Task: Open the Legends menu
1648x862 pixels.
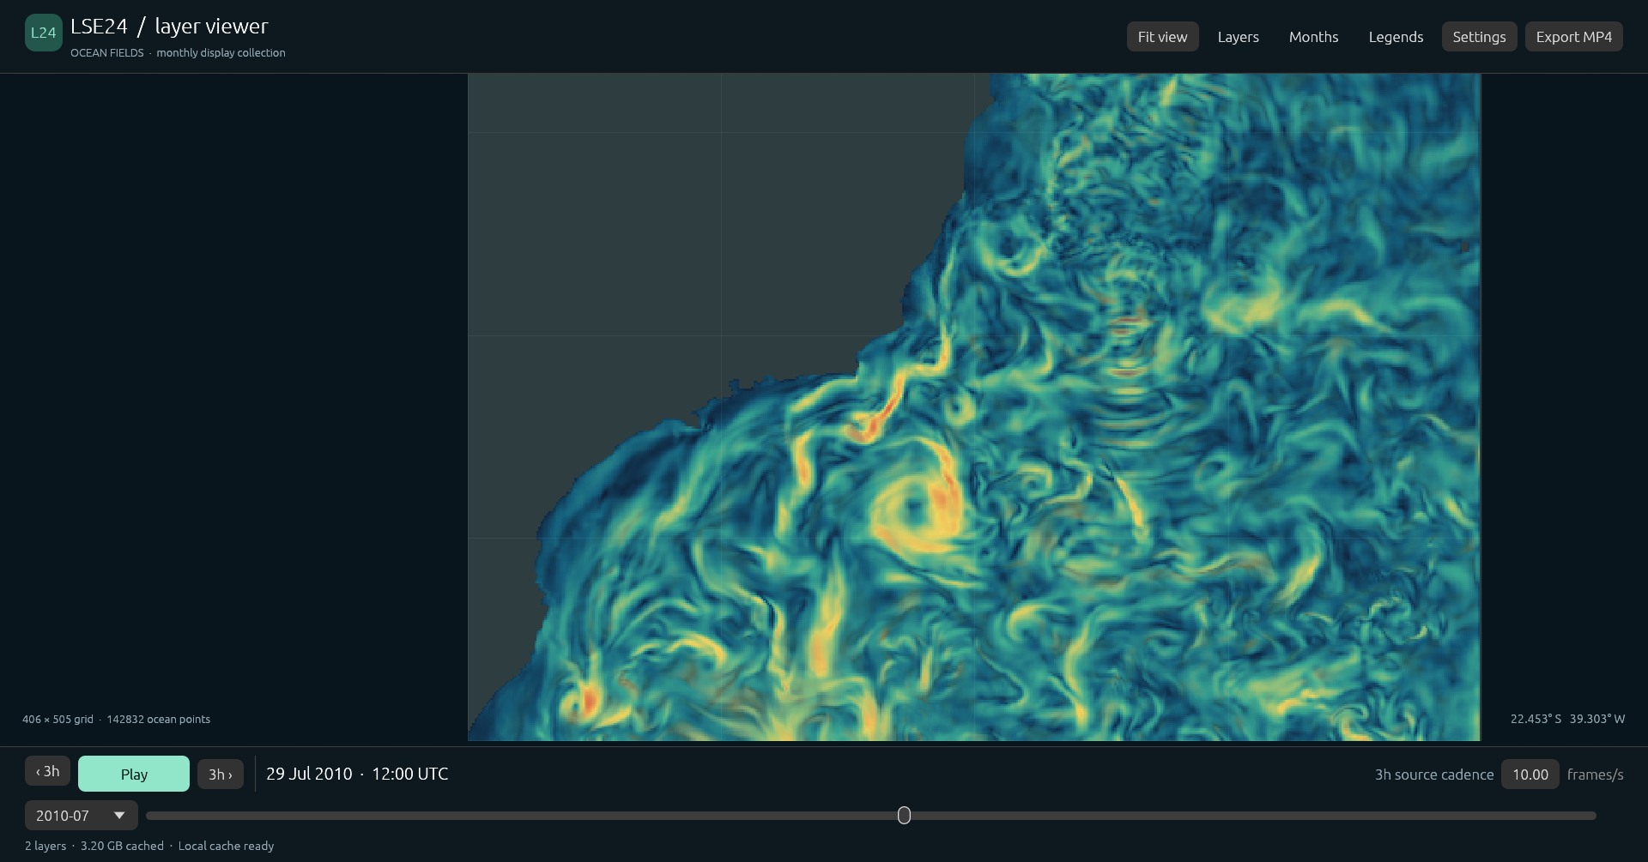Action: (x=1396, y=37)
